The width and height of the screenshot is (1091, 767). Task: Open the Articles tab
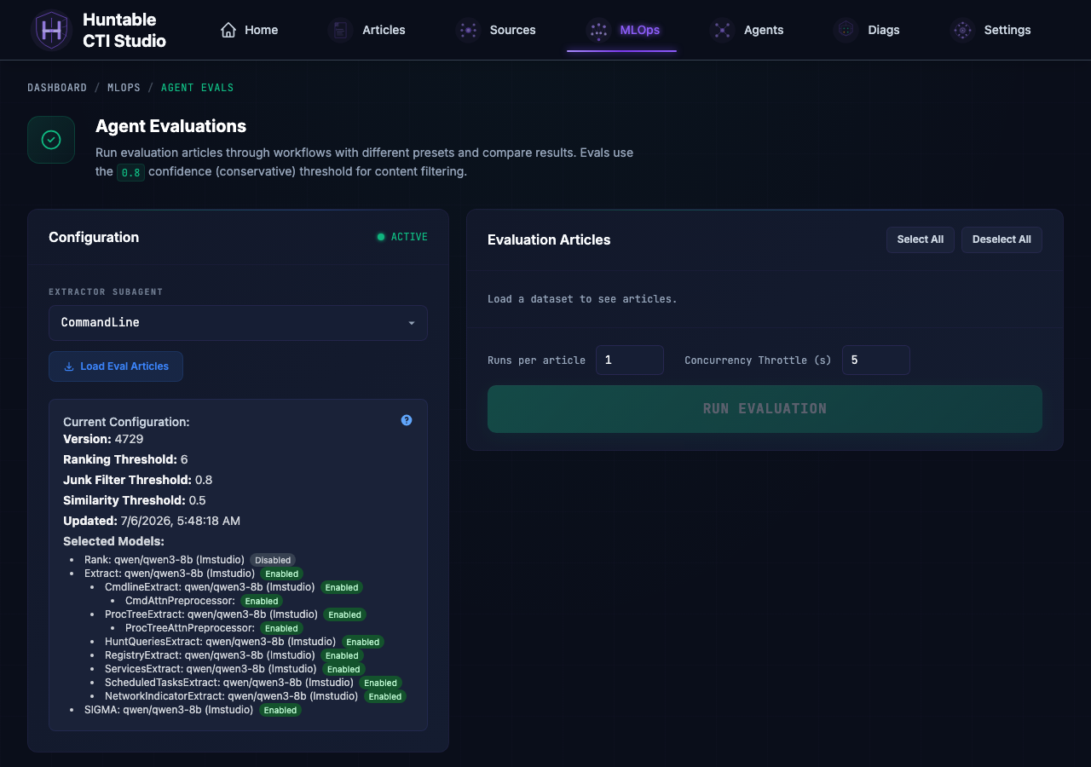click(367, 30)
